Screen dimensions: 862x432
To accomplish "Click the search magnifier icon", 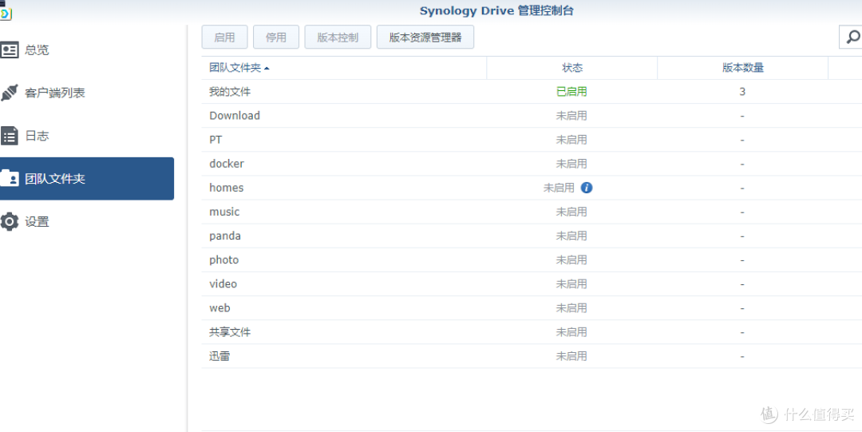I will click(x=852, y=38).
